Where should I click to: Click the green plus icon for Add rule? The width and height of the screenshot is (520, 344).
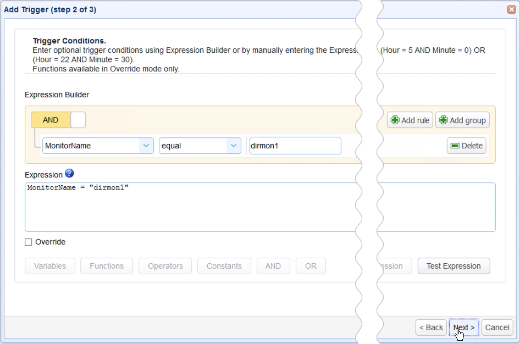tap(394, 120)
